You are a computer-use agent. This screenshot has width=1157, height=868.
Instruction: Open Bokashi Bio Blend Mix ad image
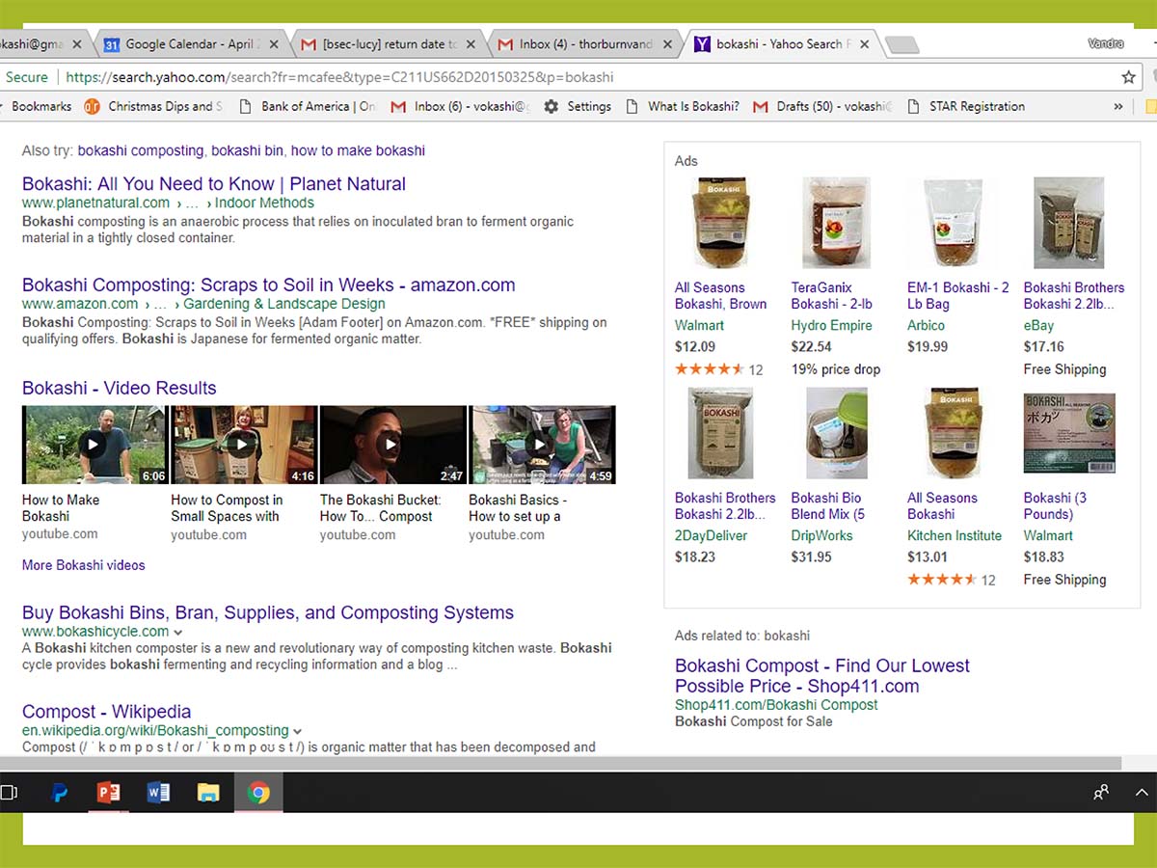[x=837, y=433]
